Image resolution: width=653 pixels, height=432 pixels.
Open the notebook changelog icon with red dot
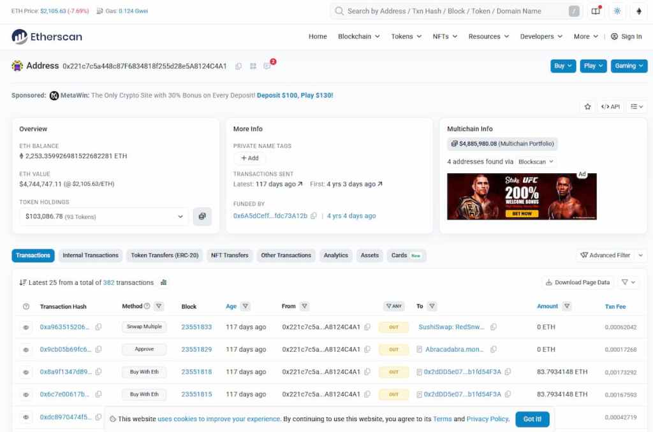click(596, 11)
